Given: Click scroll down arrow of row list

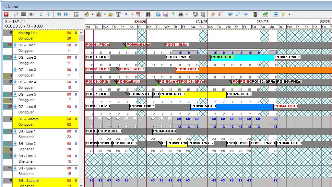Looking at the screenshot, I should pyautogui.click(x=81, y=185).
